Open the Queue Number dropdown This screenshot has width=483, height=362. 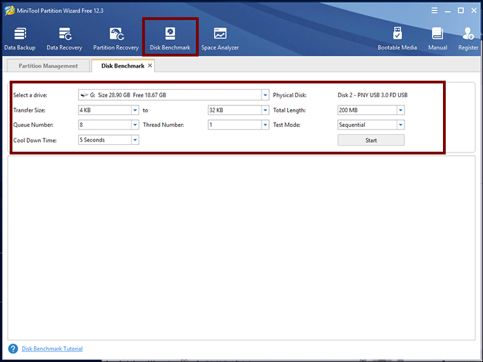tap(135, 125)
